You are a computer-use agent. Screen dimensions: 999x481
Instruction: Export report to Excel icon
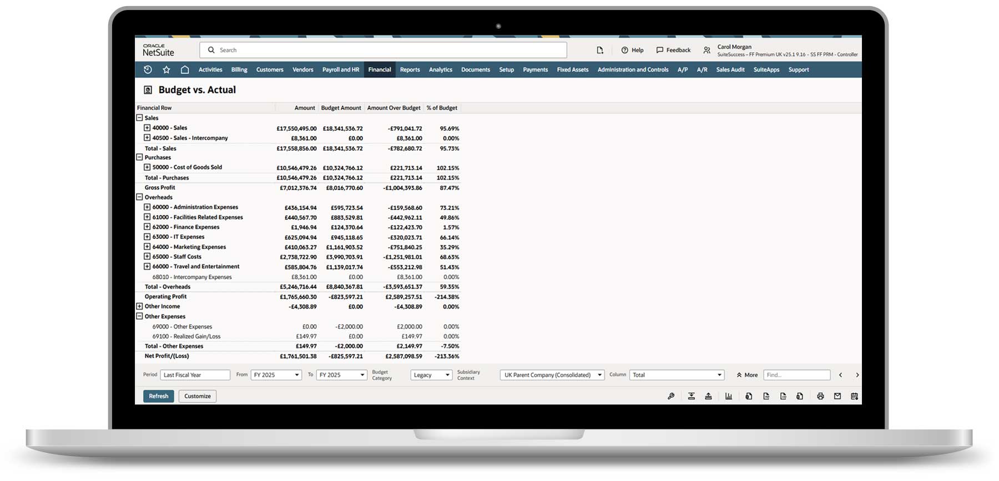coord(749,396)
